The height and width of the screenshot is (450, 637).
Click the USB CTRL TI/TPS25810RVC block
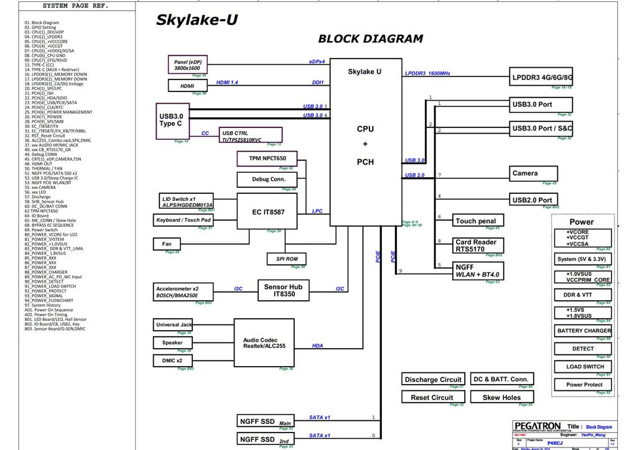click(250, 135)
